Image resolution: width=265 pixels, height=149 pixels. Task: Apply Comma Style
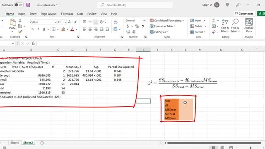click(x=143, y=26)
